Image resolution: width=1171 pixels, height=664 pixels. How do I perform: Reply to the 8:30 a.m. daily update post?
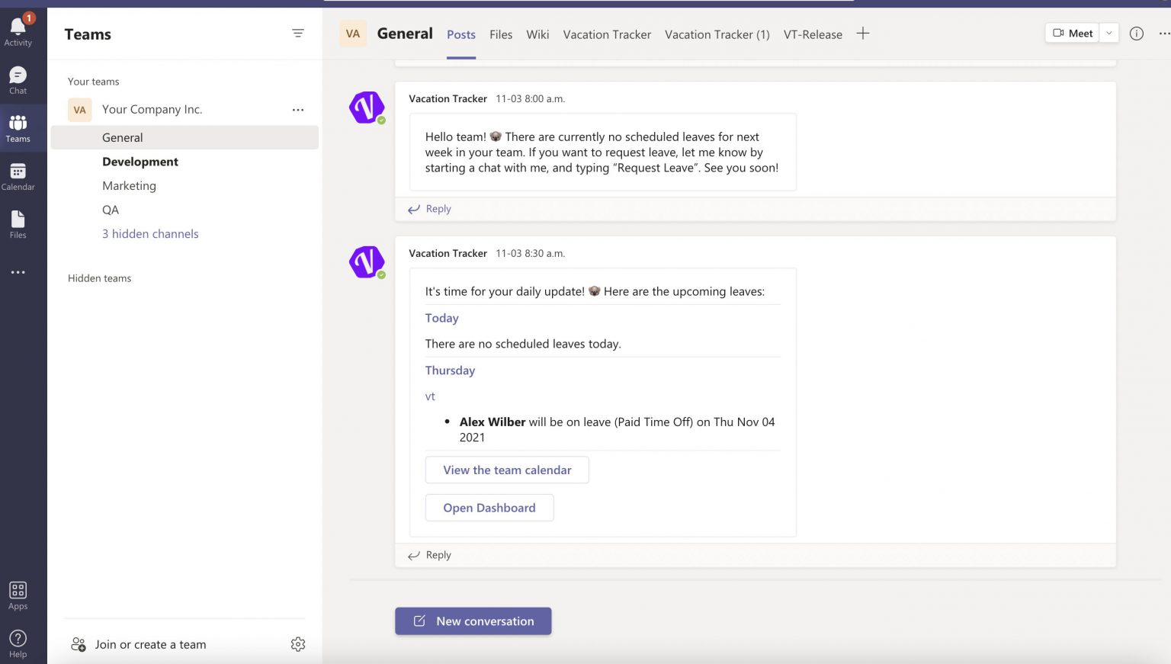[x=430, y=555]
